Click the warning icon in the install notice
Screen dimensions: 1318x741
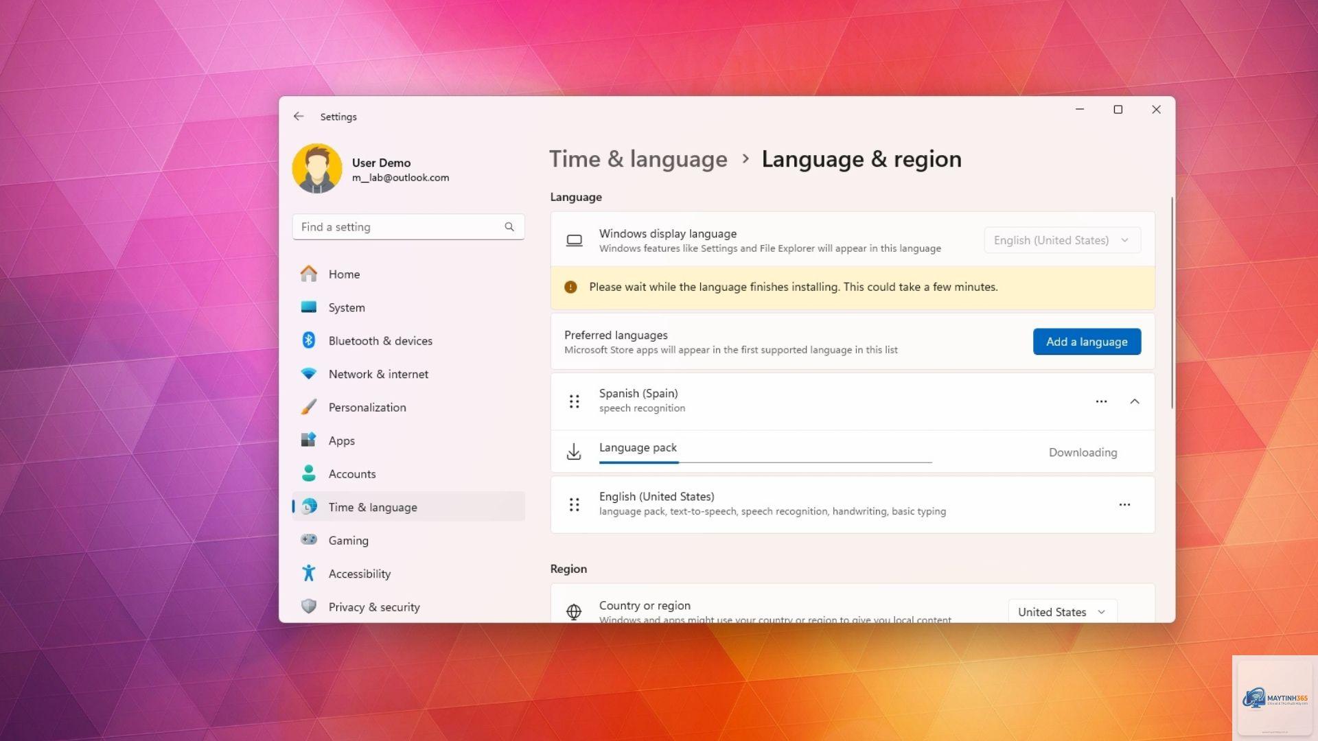point(570,287)
